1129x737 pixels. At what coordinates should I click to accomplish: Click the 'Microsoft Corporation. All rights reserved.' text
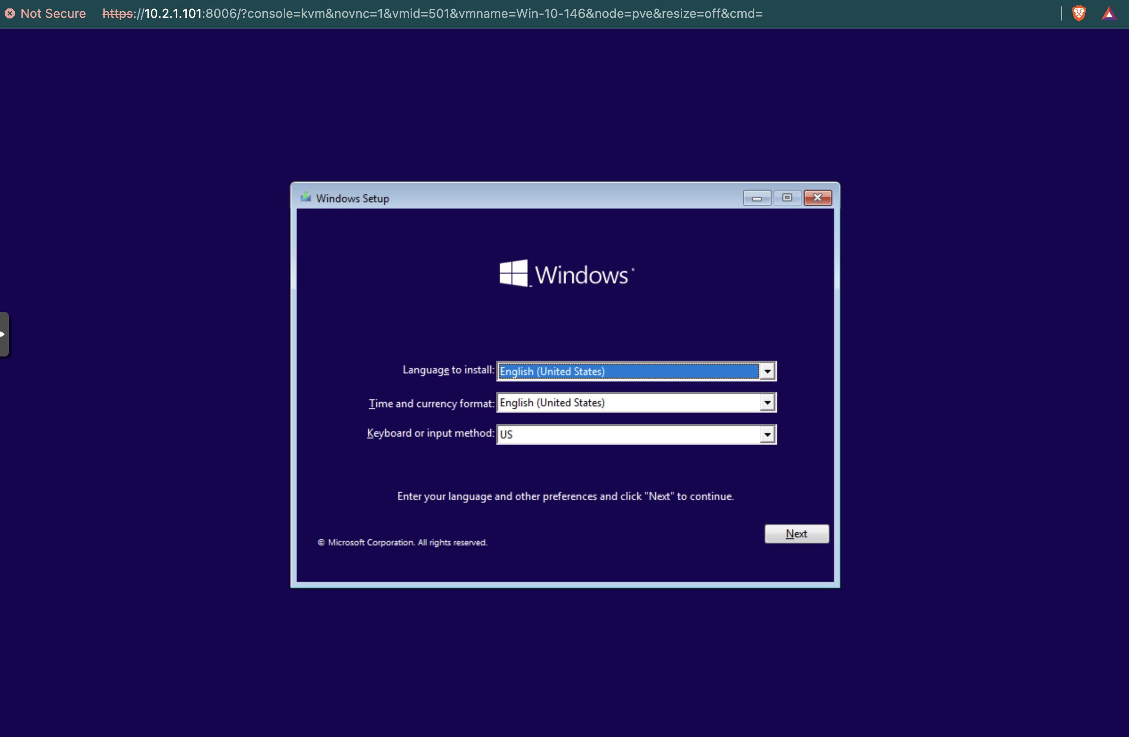click(x=402, y=542)
